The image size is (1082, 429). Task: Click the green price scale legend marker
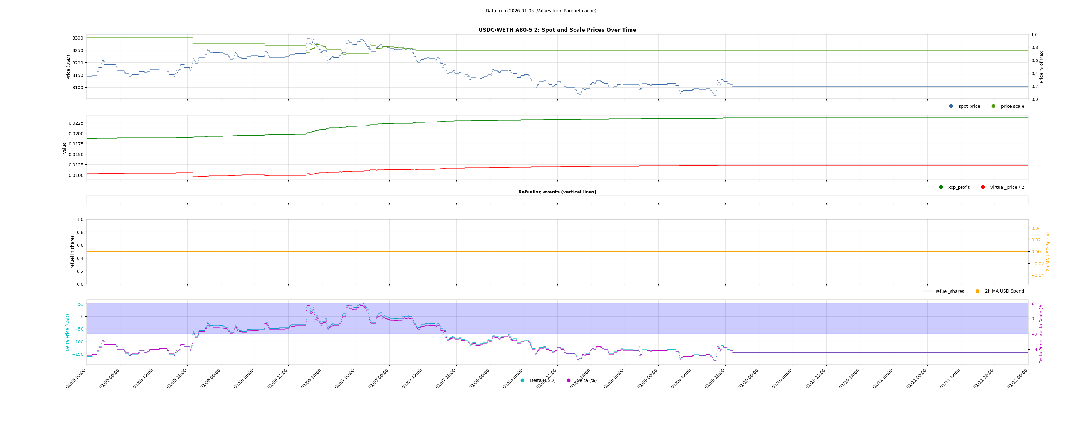(993, 106)
